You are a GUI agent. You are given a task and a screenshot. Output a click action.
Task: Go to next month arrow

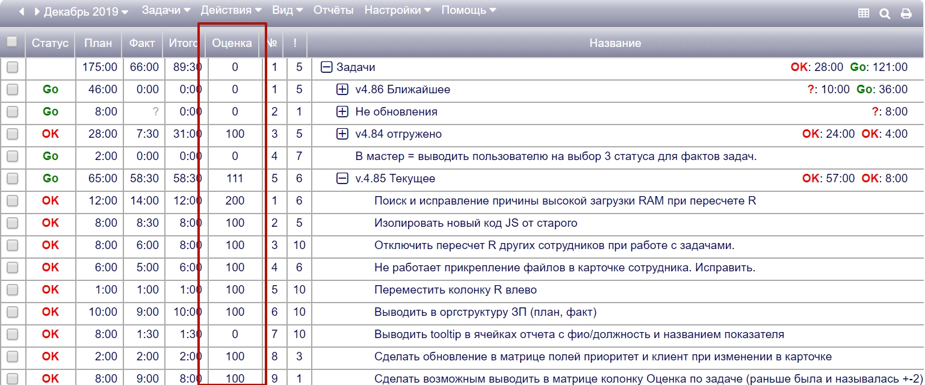[37, 12]
